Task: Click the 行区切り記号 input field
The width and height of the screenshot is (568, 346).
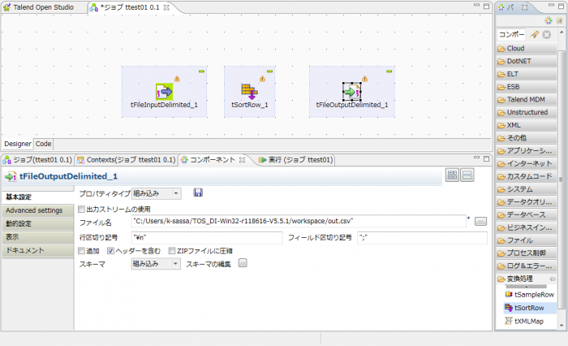Action: tap(206, 238)
